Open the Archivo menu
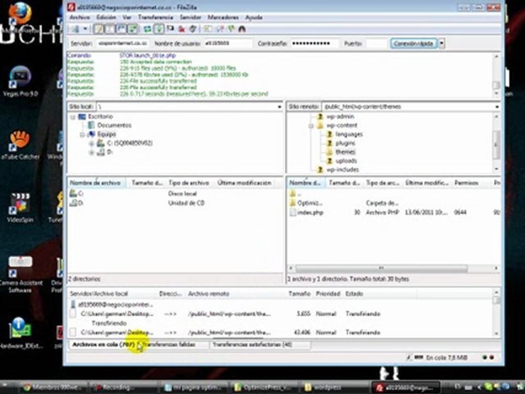This screenshot has height=394, width=525. [x=80, y=18]
